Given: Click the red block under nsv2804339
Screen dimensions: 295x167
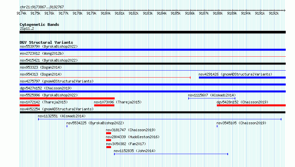Looking at the screenshot, I should point(109,140).
